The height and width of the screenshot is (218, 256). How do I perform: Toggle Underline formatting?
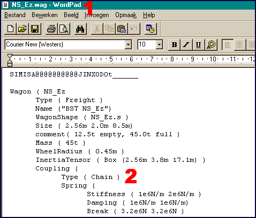(199, 45)
